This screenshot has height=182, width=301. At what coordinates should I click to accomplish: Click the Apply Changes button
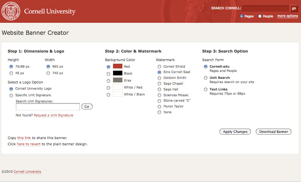(x=235, y=132)
